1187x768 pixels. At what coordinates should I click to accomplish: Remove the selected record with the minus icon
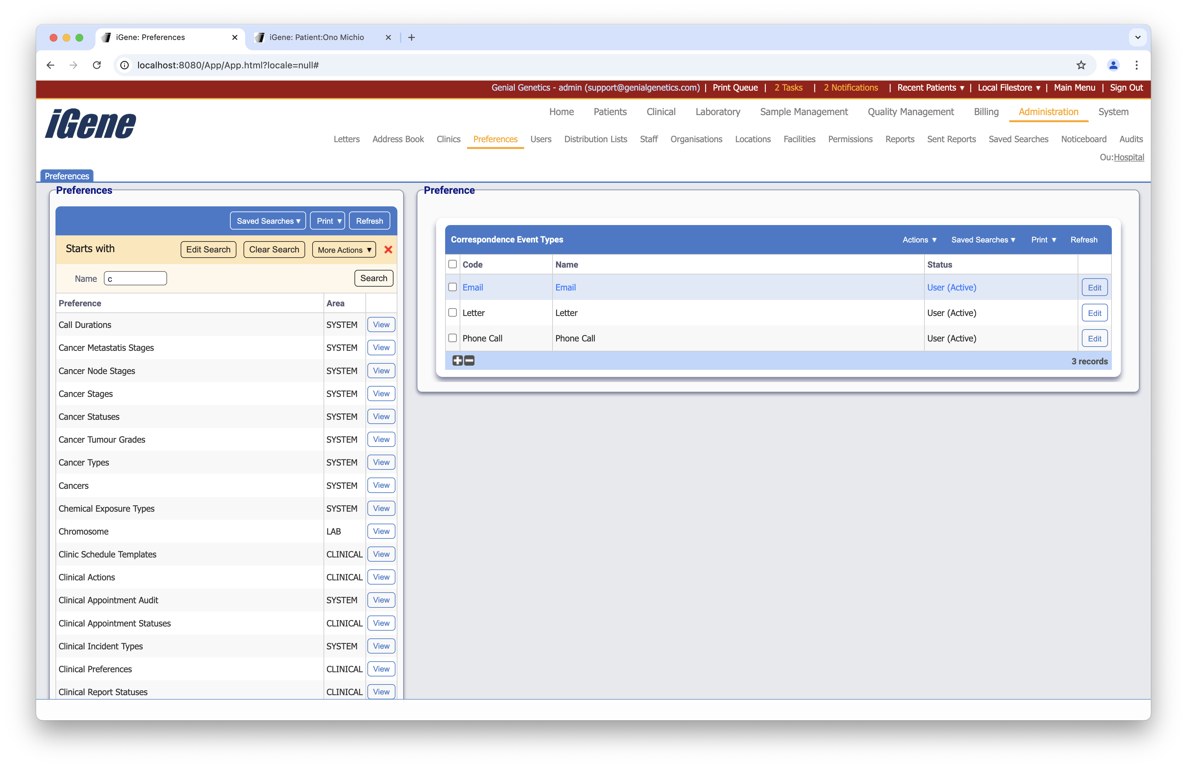[469, 360]
